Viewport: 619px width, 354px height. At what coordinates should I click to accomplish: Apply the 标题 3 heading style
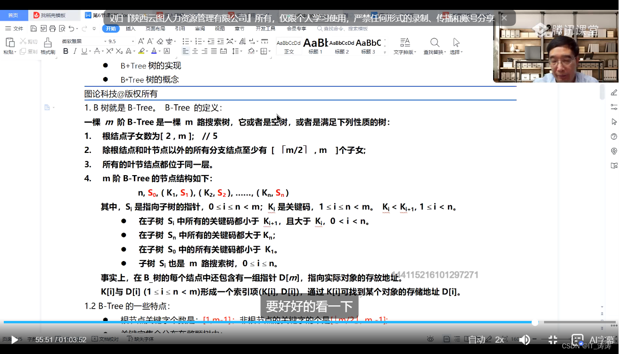pyautogui.click(x=368, y=46)
